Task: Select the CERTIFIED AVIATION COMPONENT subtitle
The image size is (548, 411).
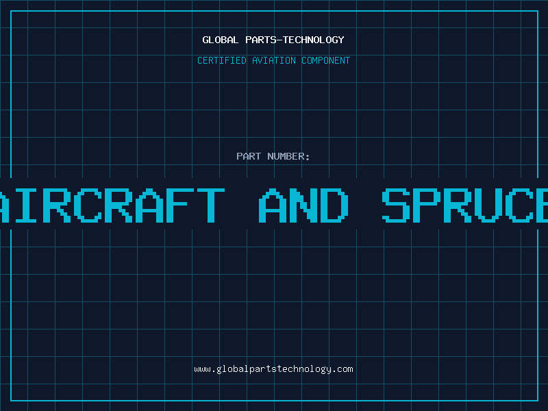Action: [x=273, y=60]
